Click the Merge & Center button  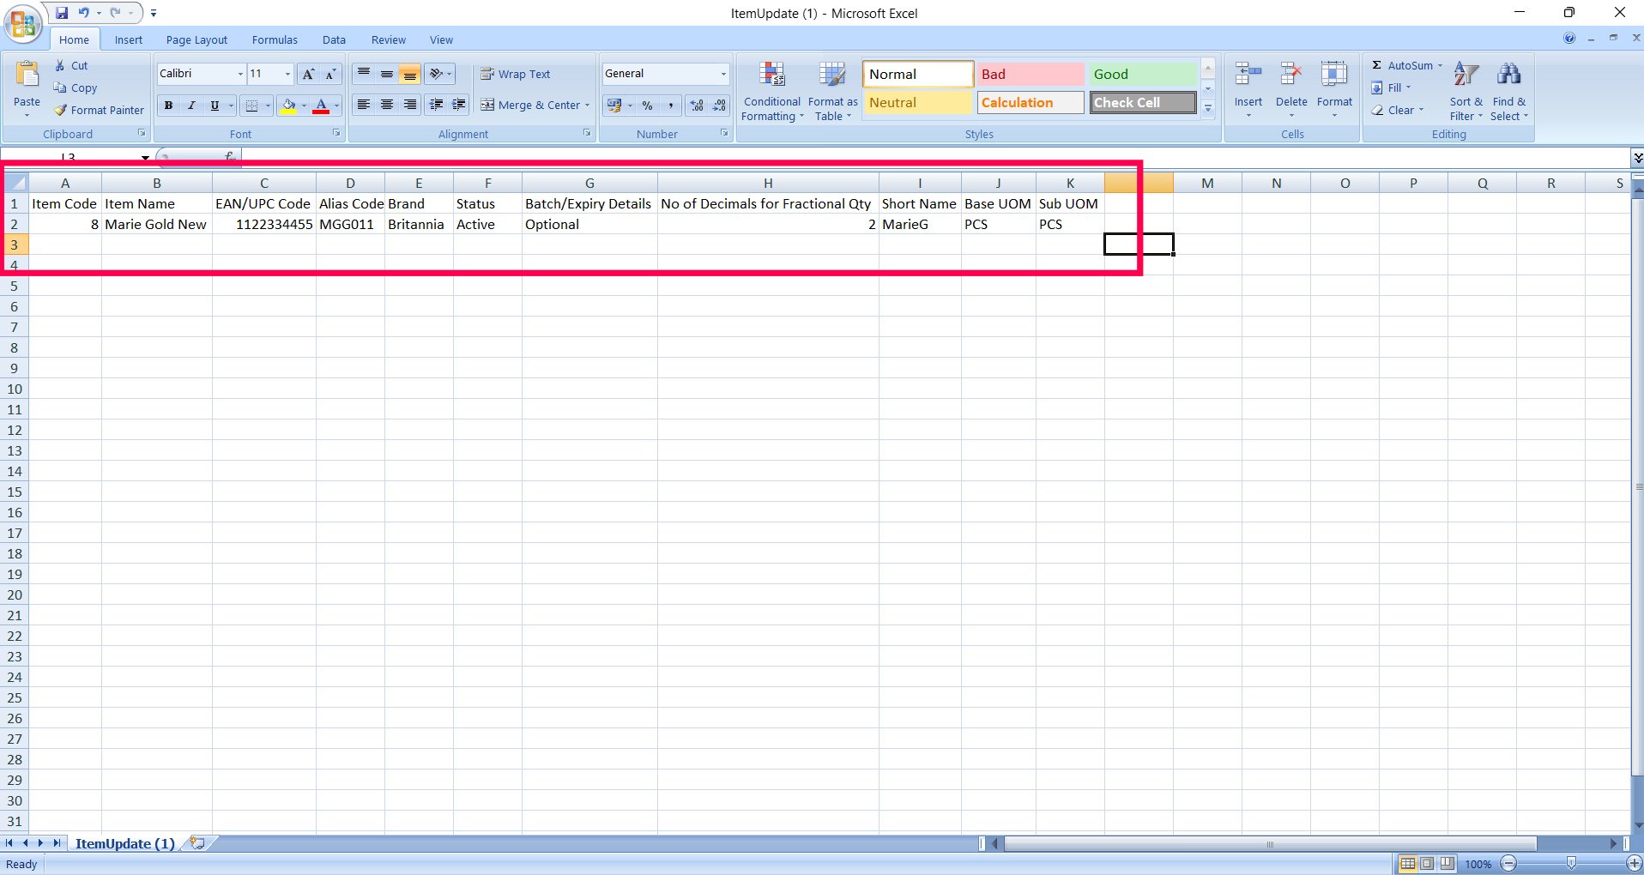(530, 106)
